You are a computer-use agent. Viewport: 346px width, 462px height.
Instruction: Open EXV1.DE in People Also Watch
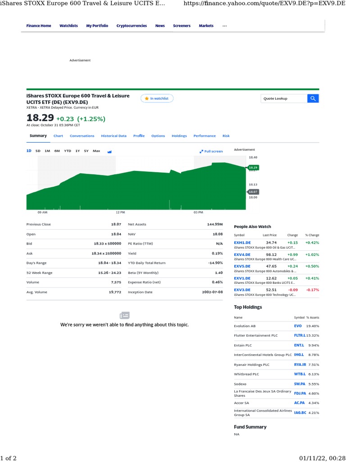click(242, 278)
